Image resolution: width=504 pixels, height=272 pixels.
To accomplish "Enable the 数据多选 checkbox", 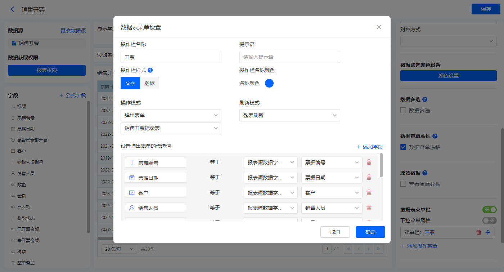I will point(404,110).
